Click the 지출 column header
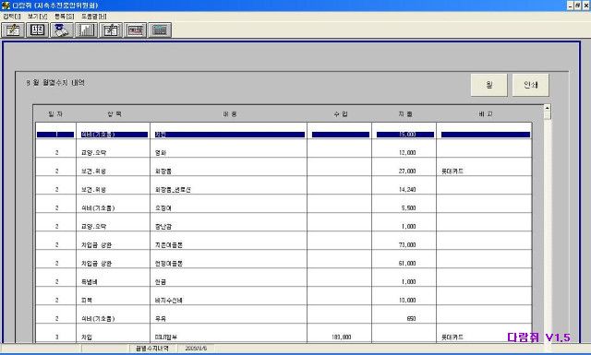The width and height of the screenshot is (591, 355). point(405,114)
